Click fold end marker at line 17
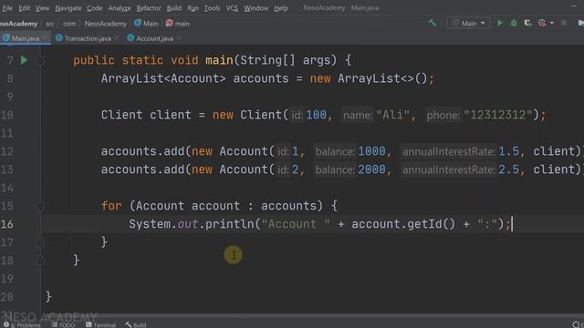 (40, 242)
